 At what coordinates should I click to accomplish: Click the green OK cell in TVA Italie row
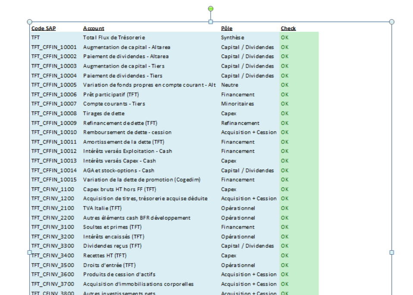point(285,208)
